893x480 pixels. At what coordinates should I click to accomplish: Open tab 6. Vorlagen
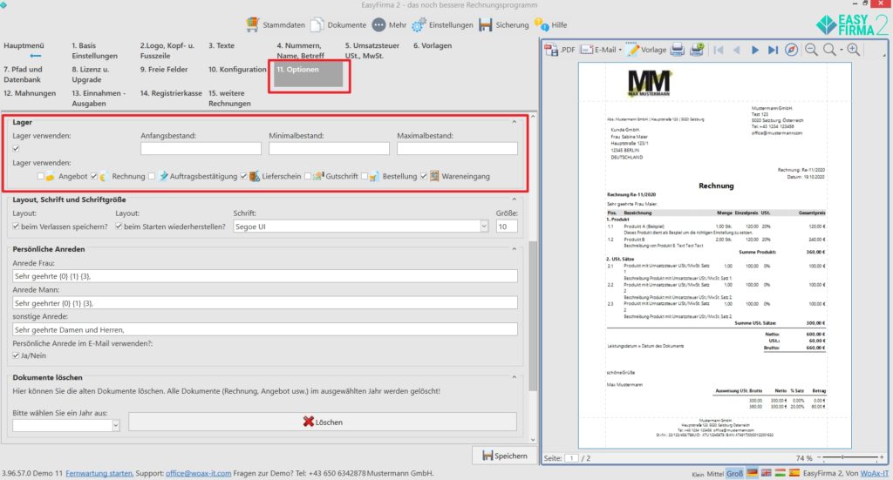point(433,45)
